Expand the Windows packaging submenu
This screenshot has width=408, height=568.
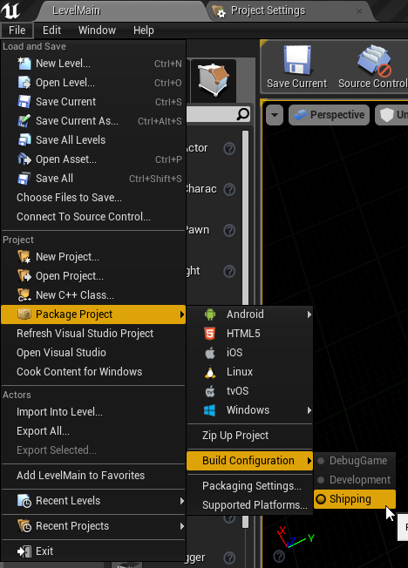[x=309, y=410]
